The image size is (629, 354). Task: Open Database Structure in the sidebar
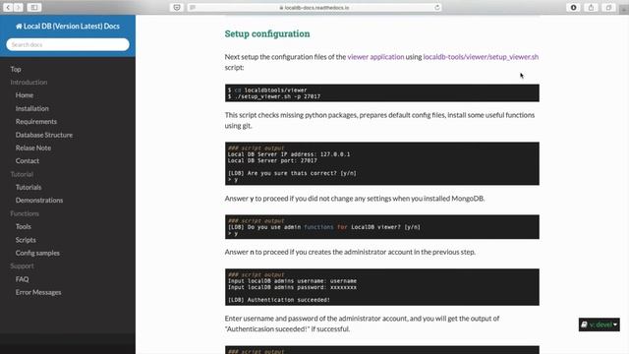[44, 135]
